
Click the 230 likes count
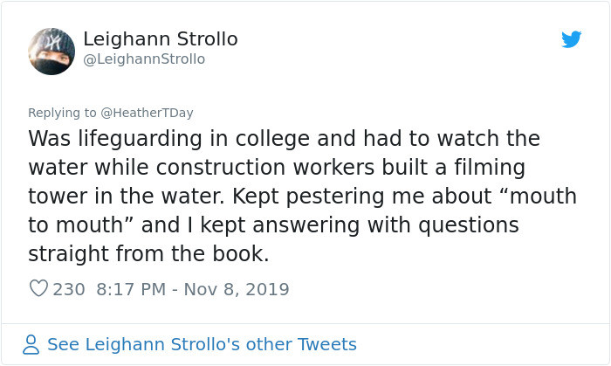[69, 288]
